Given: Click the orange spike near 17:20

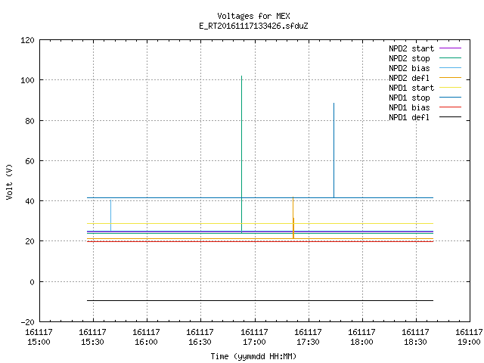Looking at the screenshot, I should tap(293, 218).
